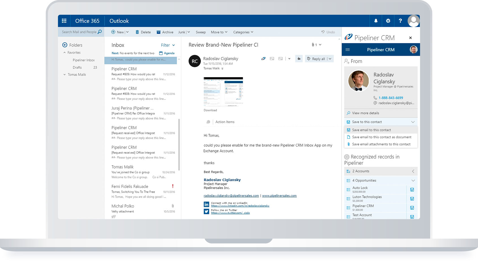Image resolution: width=478 pixels, height=263 pixels.
Task: Click the phone number 1-888-843-6699
Action: click(x=391, y=98)
